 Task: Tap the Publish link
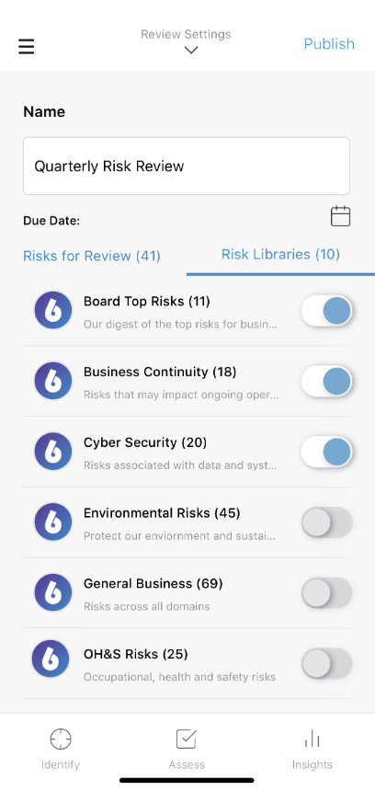point(329,44)
